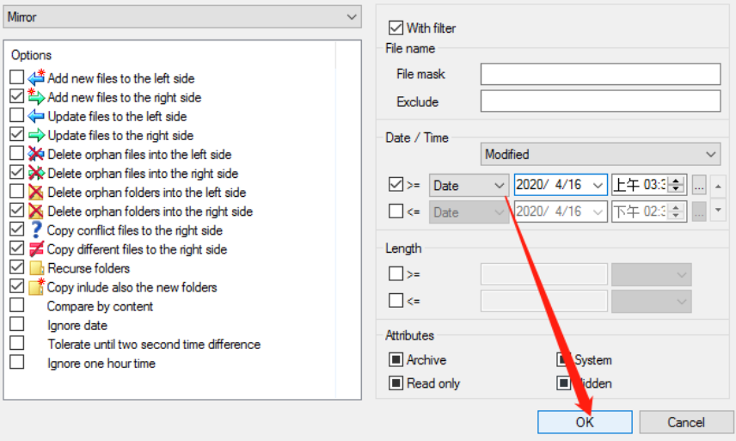Open the 2020/4/16 date picker dropdown for >=
This screenshot has height=441, width=736.
click(x=598, y=186)
